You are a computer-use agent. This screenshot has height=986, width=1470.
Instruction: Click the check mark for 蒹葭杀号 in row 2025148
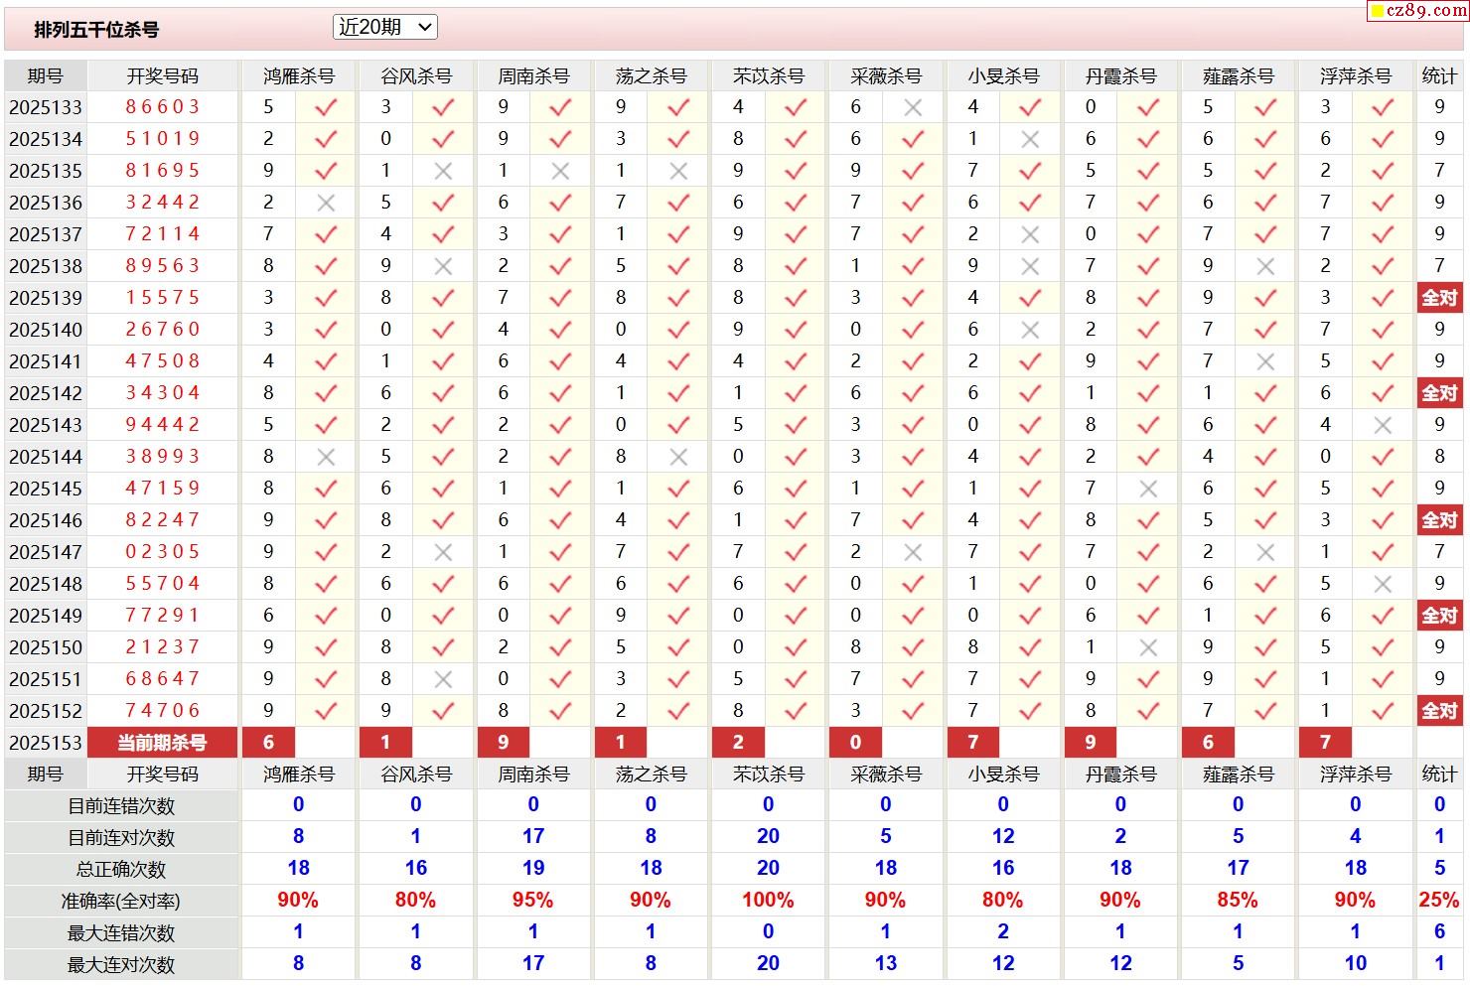[1265, 584]
